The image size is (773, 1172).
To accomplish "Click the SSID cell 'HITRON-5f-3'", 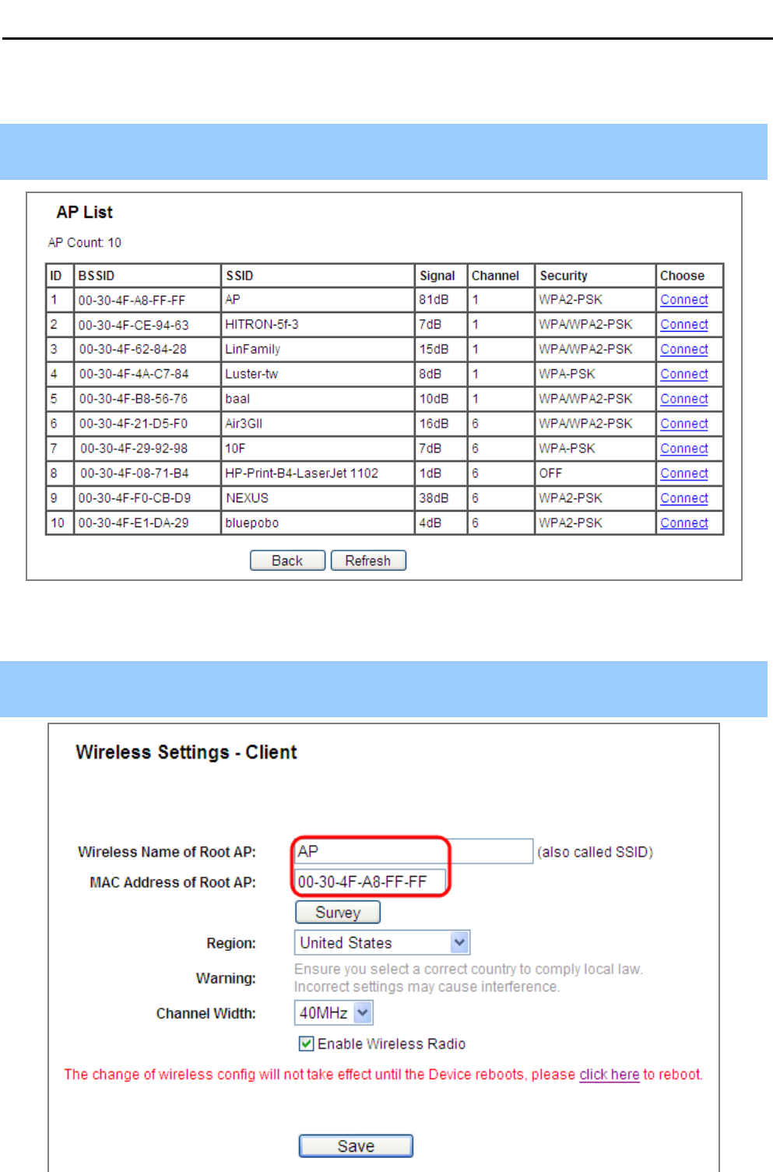I will point(318,325).
